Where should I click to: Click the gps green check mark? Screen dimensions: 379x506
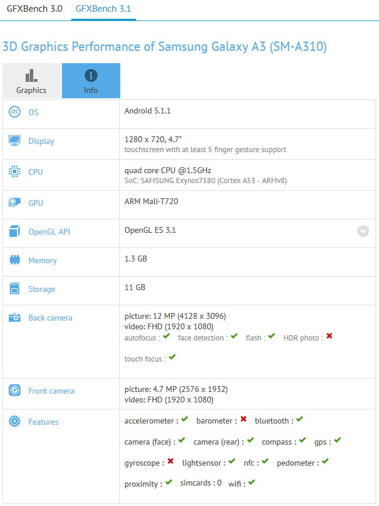pos(337,440)
